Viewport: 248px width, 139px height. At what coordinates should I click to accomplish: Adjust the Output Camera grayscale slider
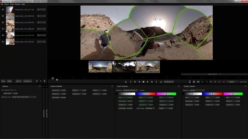tap(192, 94)
